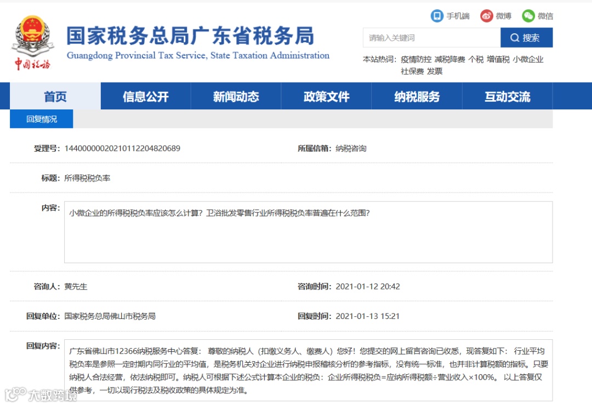Open the 新闻动态 navigation tab

pos(236,96)
